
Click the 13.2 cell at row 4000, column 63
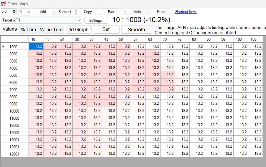pos(153,68)
